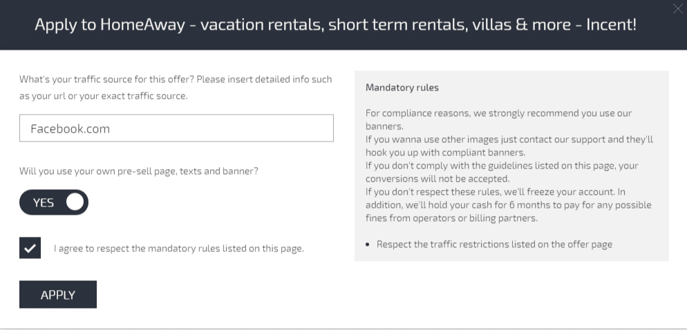687x330 pixels.
Task: Click the "Facebook.com" text in the field
Action: [70, 128]
